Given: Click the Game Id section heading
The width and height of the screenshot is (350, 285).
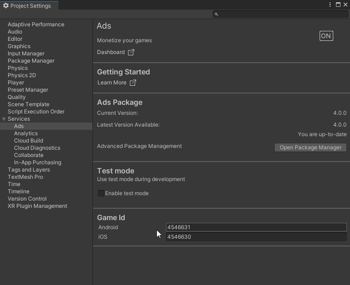Looking at the screenshot, I should [111, 217].
